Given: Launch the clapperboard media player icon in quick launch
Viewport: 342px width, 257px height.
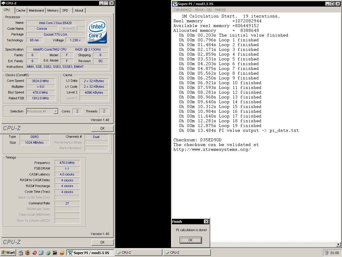Looking at the screenshot, I should click(x=21, y=253).
